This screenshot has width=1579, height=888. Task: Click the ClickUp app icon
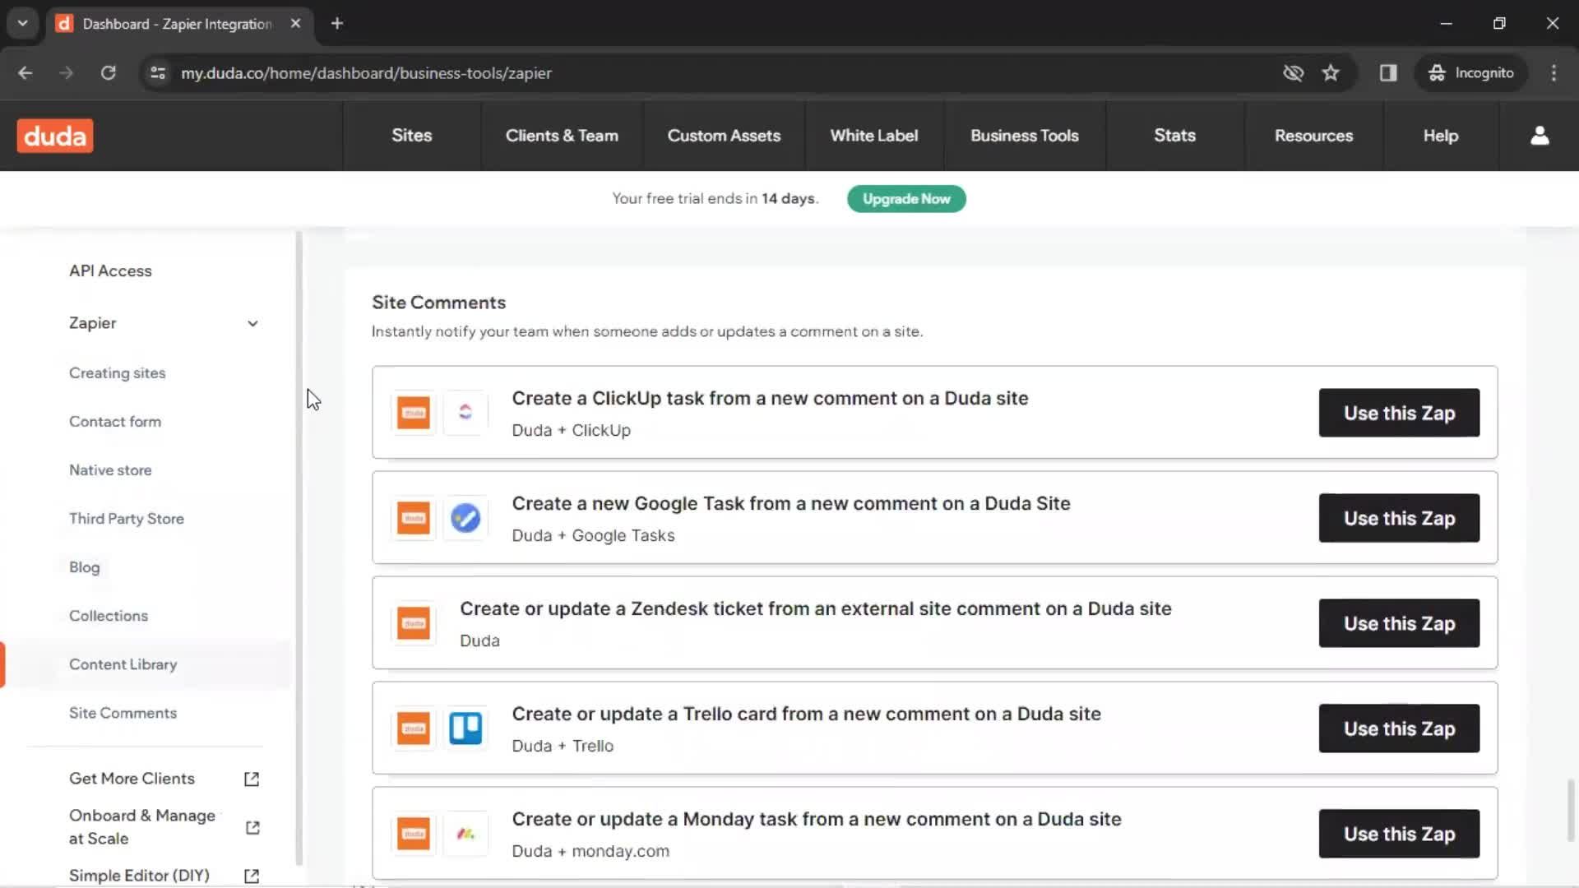tap(465, 412)
